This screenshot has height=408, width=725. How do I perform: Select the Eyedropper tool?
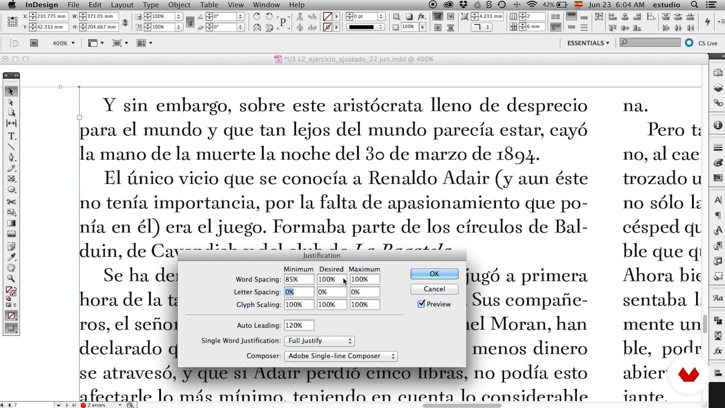point(11,257)
